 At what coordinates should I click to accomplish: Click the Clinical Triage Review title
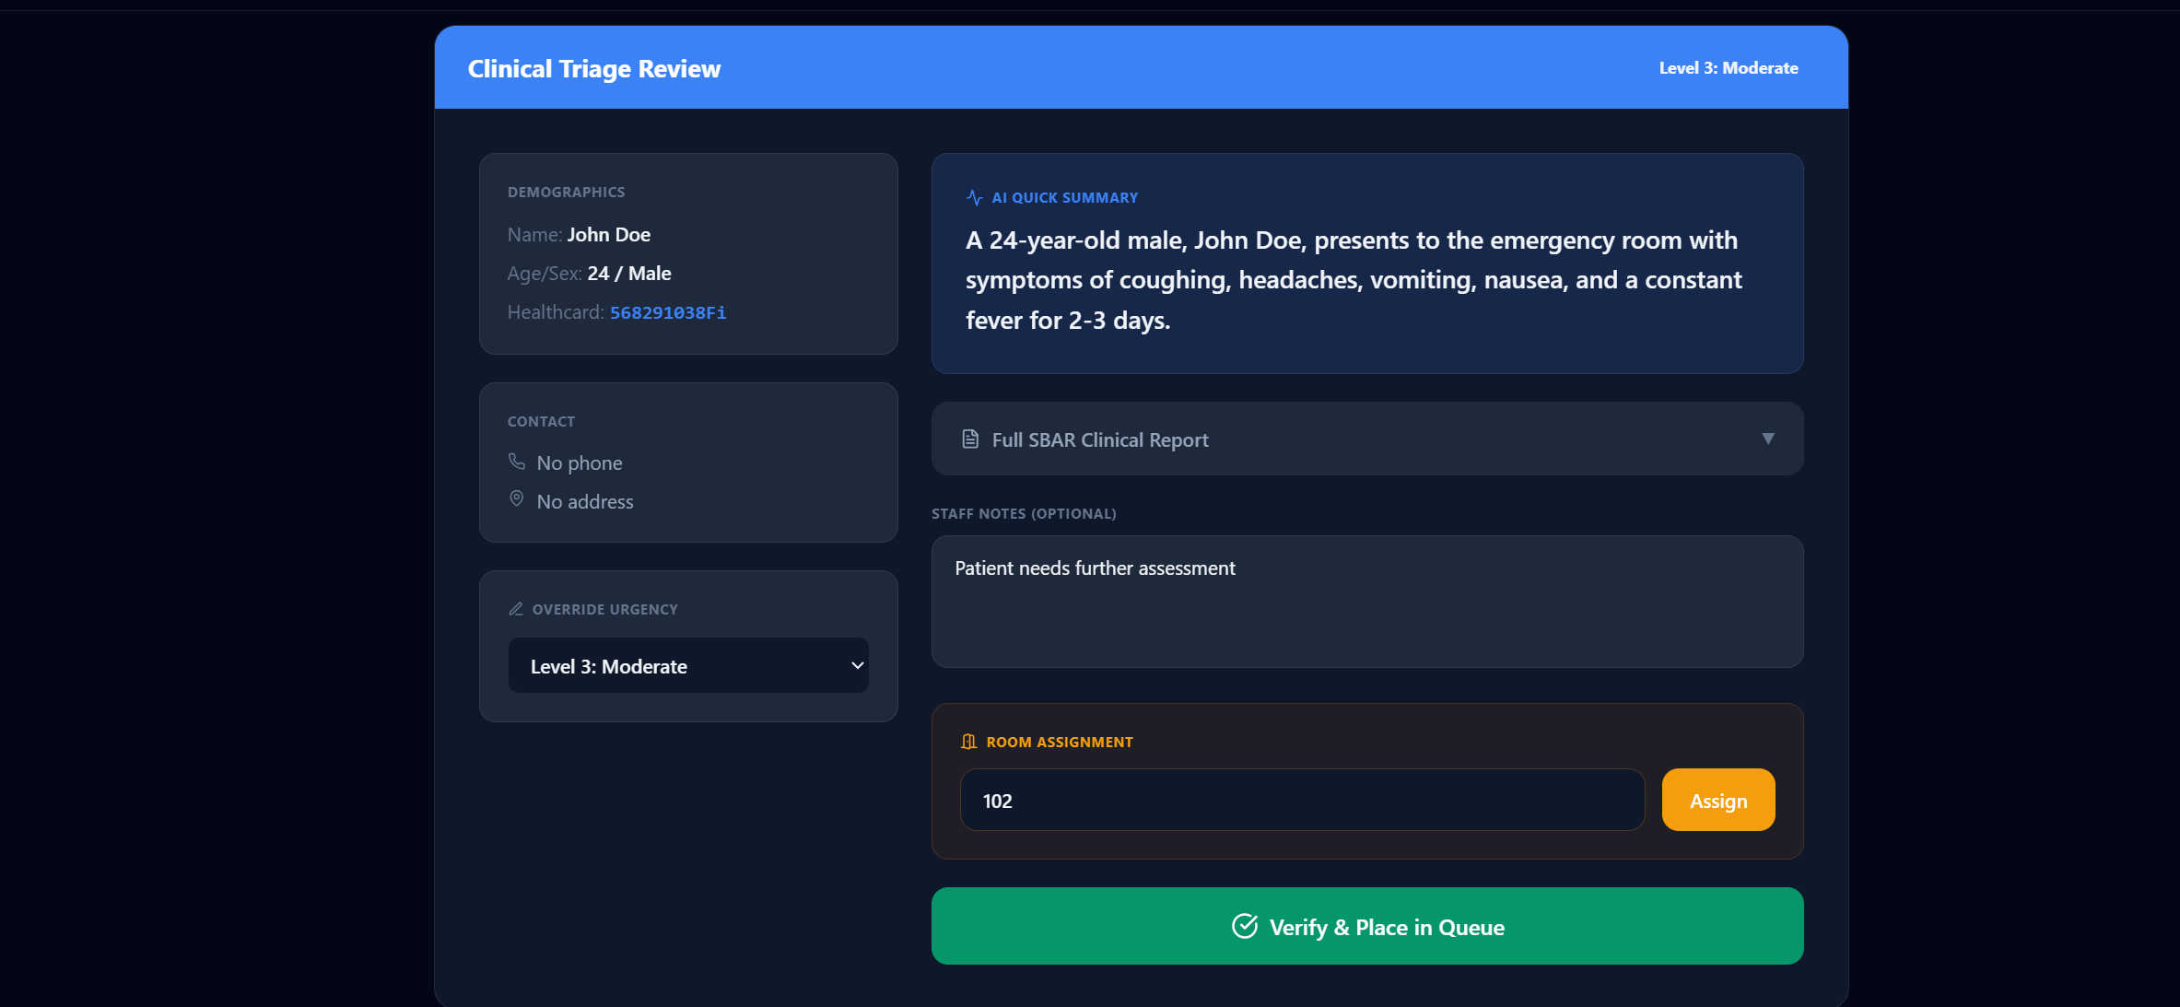tap(594, 69)
